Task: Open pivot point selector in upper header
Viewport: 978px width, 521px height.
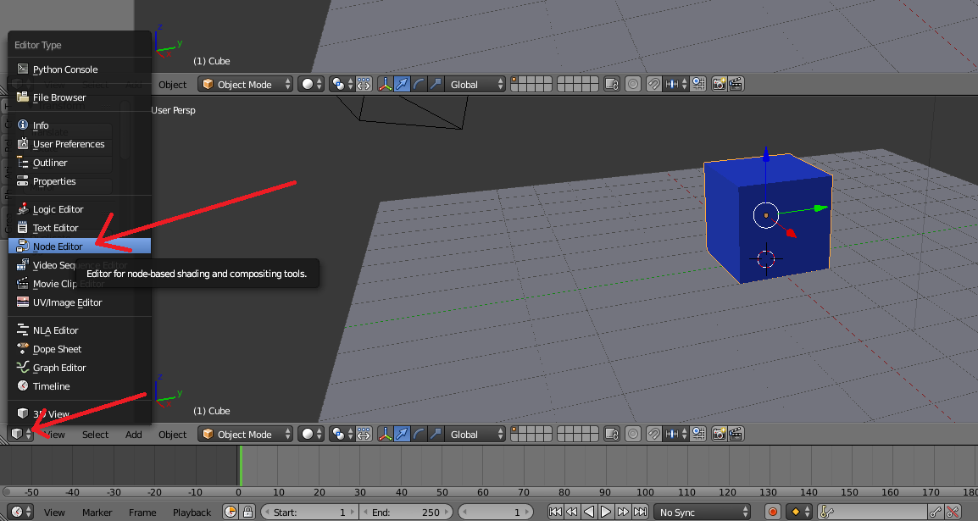Action: 342,84
